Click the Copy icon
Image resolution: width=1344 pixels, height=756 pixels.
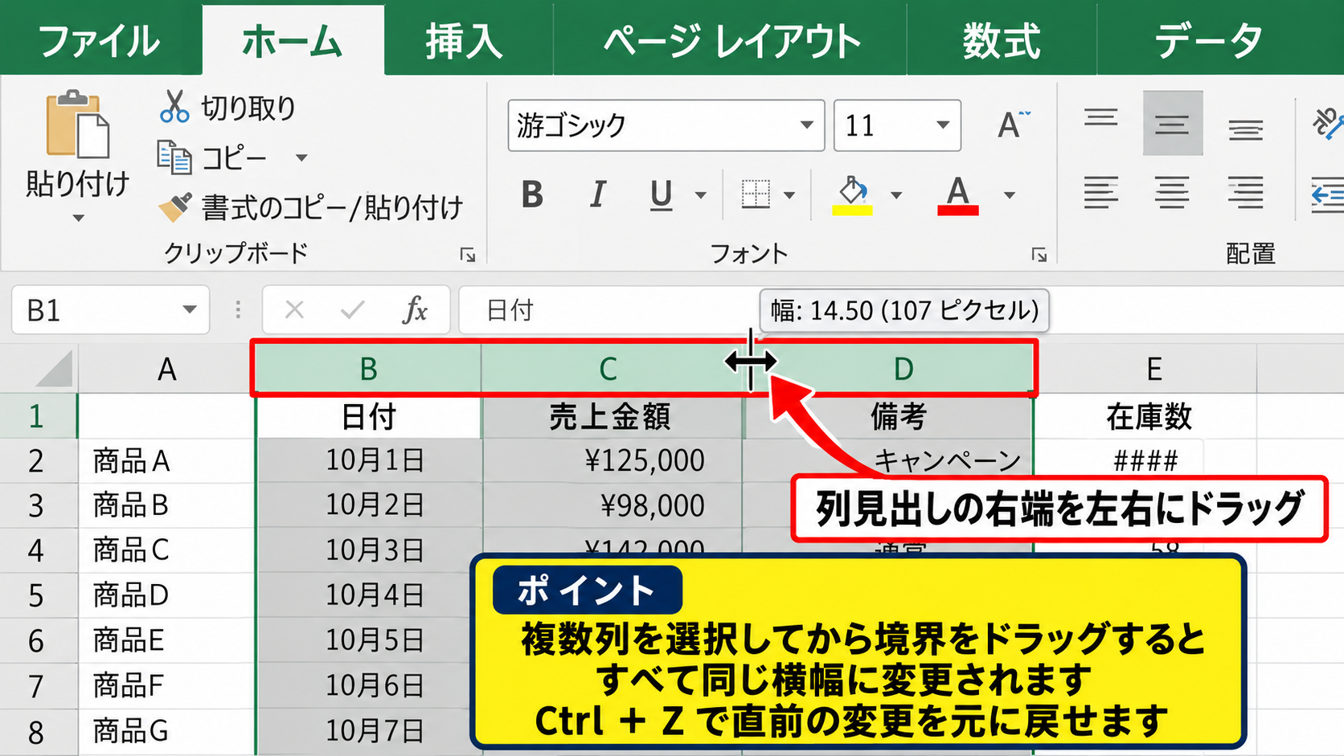pos(174,157)
